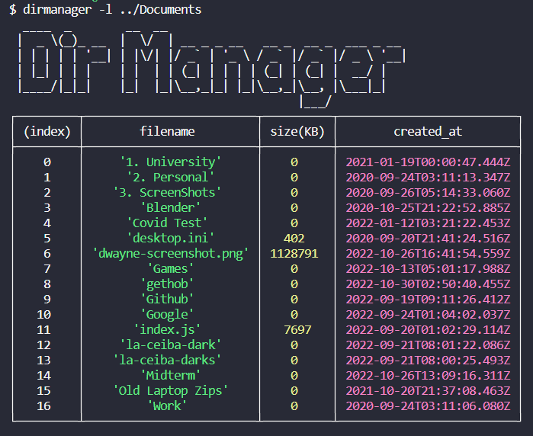The height and width of the screenshot is (436, 533).
Task: Click timestamp 2020-09-20T21:41:24.516Z
Action: [428, 239]
